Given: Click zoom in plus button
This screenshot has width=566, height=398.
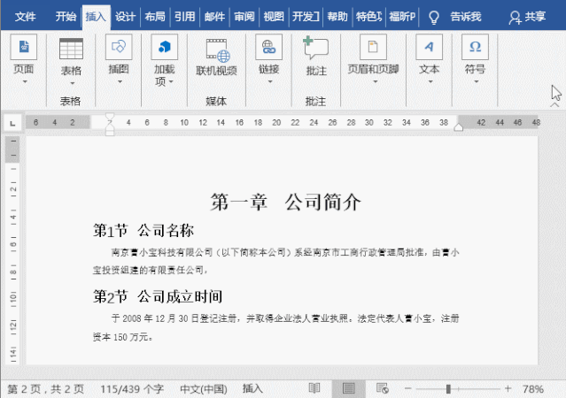Looking at the screenshot, I should [x=508, y=388].
